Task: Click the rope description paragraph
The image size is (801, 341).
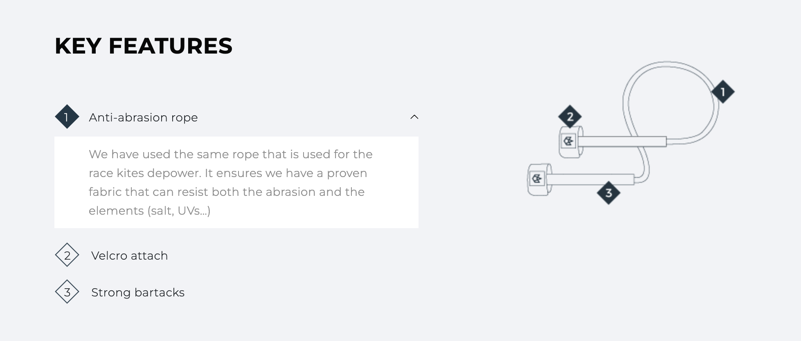Action: pyautogui.click(x=231, y=182)
